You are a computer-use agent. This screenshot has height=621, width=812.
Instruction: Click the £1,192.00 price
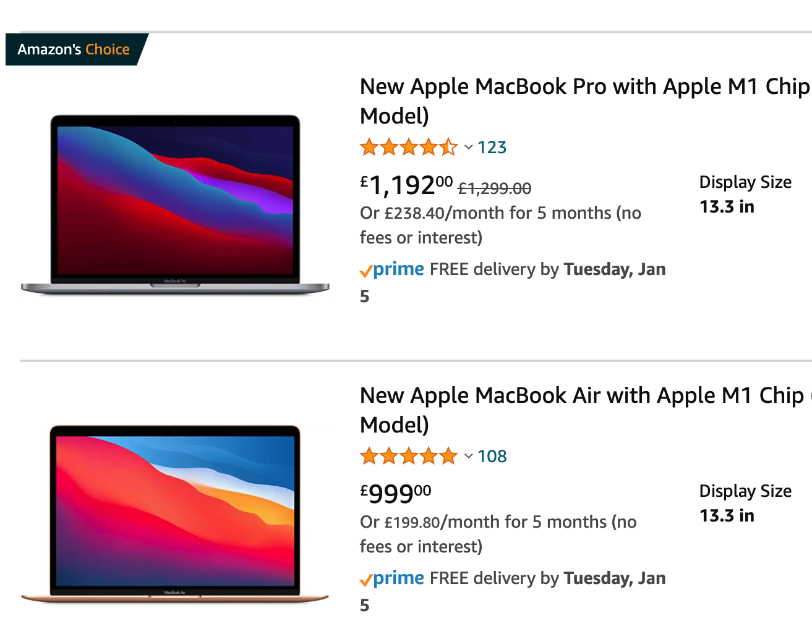tap(406, 185)
